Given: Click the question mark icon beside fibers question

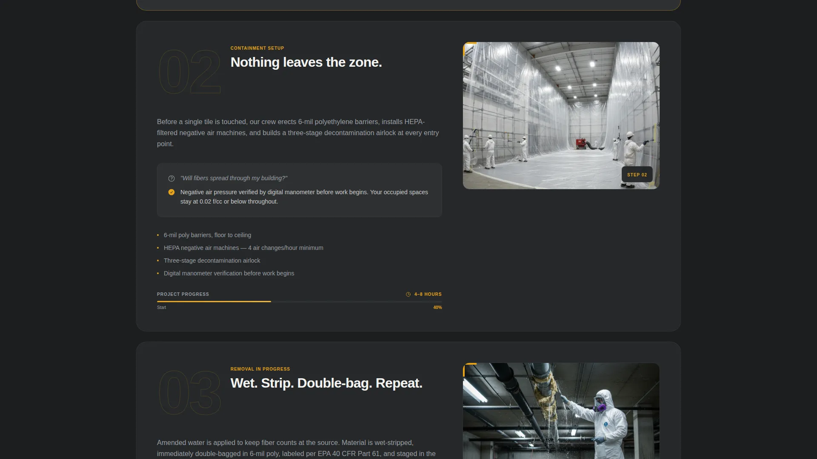Looking at the screenshot, I should [171, 178].
